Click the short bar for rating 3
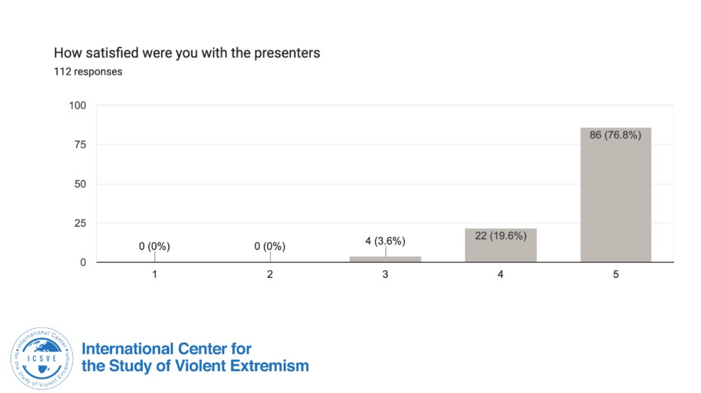This screenshot has width=701, height=393. (x=385, y=259)
